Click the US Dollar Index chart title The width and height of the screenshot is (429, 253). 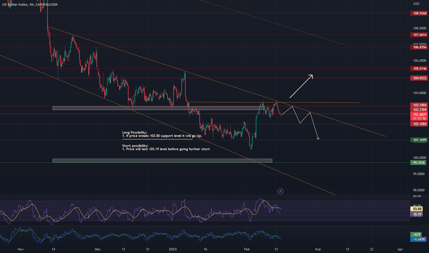[30, 5]
